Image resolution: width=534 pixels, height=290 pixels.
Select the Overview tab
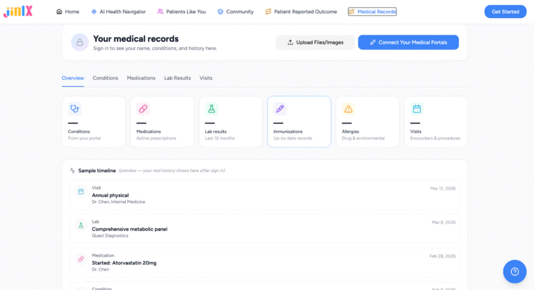(x=73, y=78)
